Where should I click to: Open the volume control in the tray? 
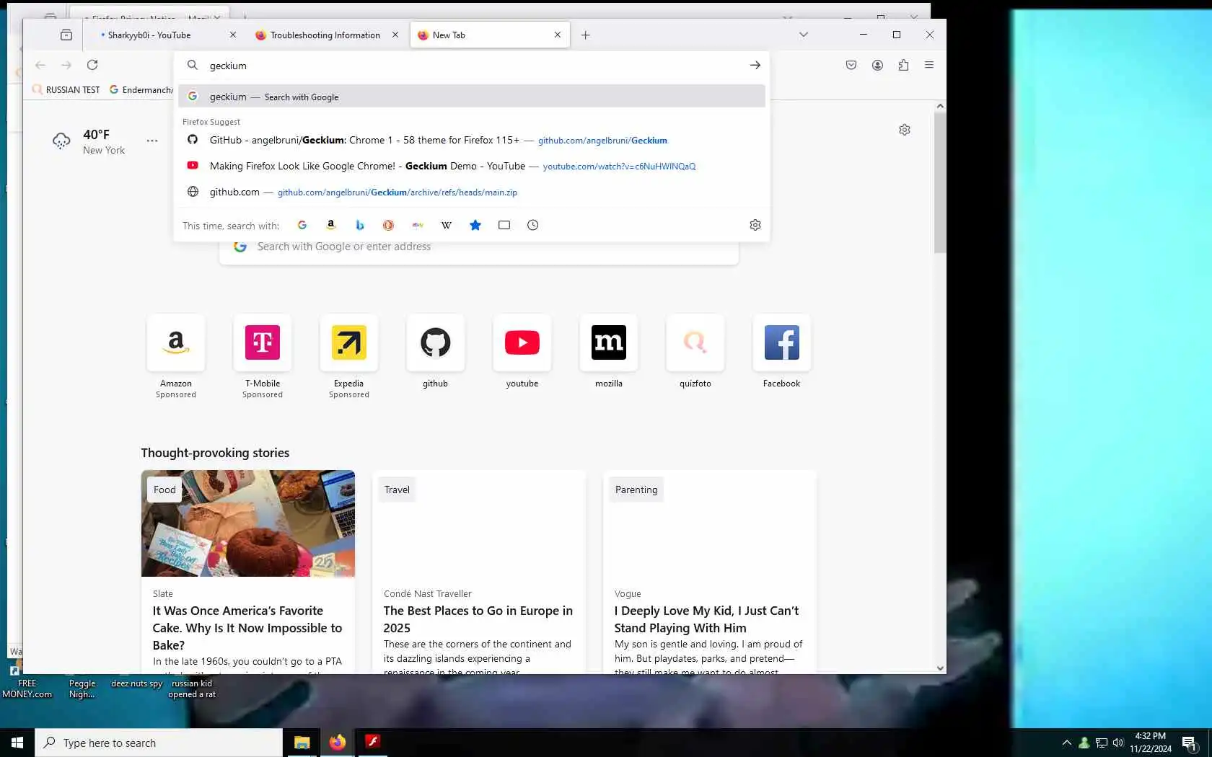click(x=1118, y=743)
